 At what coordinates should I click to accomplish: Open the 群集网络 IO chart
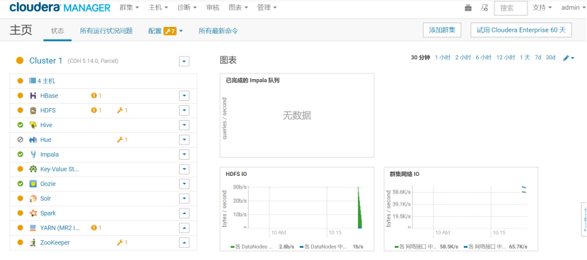point(461,209)
